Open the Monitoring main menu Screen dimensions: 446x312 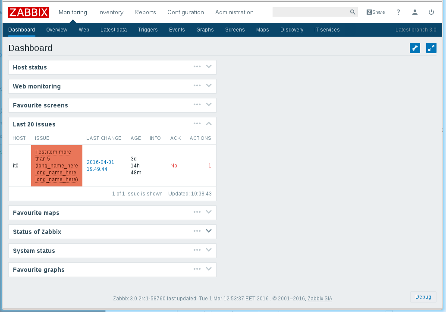tap(73, 12)
